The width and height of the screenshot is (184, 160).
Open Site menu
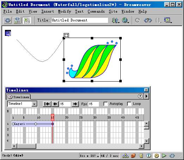pos(113,11)
